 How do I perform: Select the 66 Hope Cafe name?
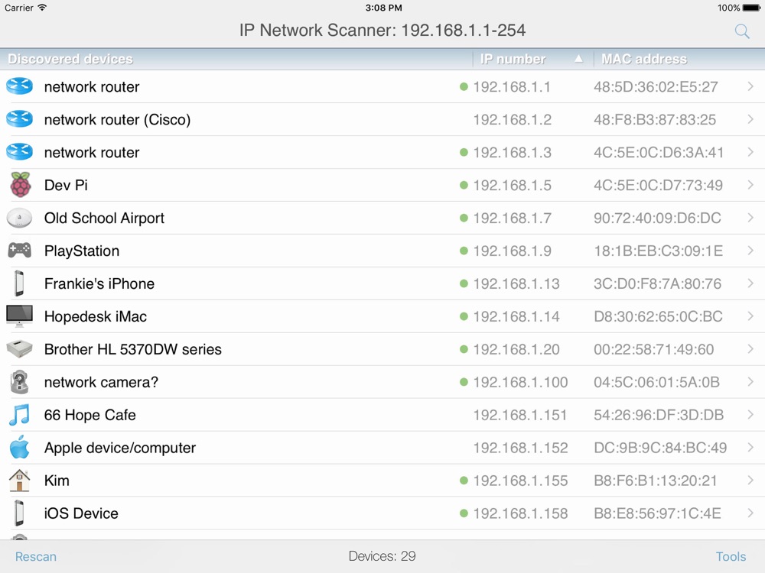pyautogui.click(x=90, y=415)
